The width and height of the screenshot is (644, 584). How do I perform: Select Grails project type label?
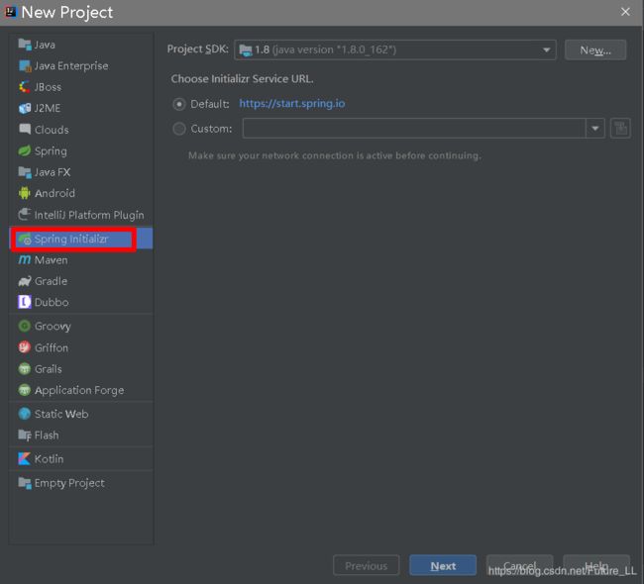pos(49,369)
